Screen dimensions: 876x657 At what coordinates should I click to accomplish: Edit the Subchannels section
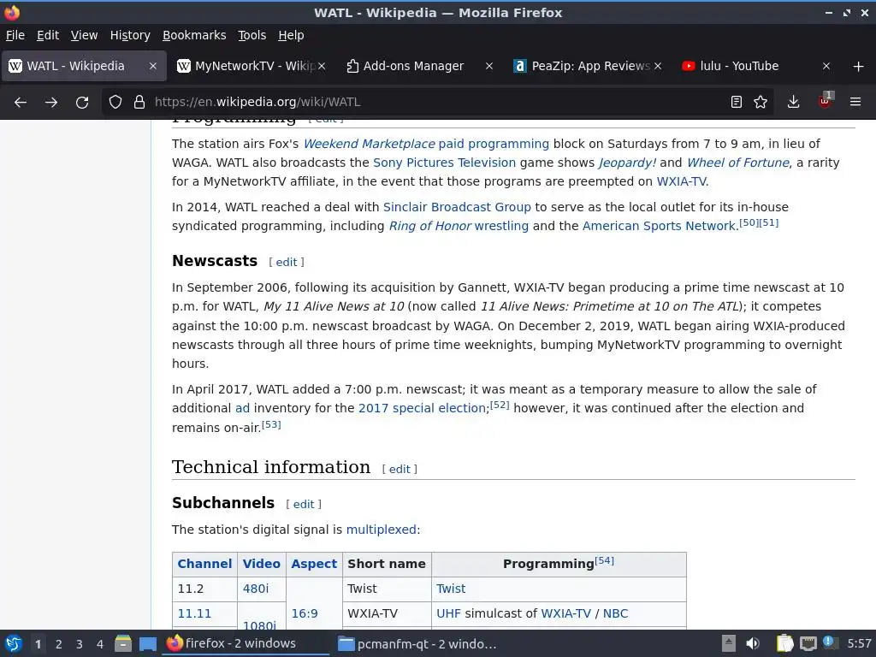pyautogui.click(x=304, y=505)
